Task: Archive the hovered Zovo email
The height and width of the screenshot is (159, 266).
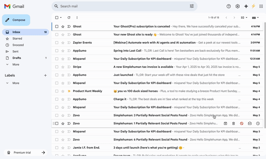Action: [x=225, y=124]
